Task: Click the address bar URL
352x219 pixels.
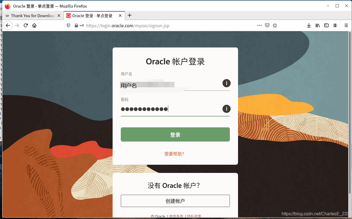Action: (128, 26)
